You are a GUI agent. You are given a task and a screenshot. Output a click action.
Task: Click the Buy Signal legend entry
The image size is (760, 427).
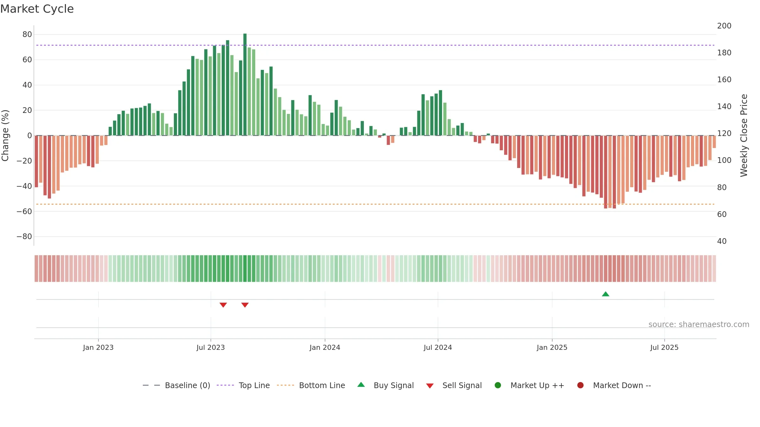(385, 385)
